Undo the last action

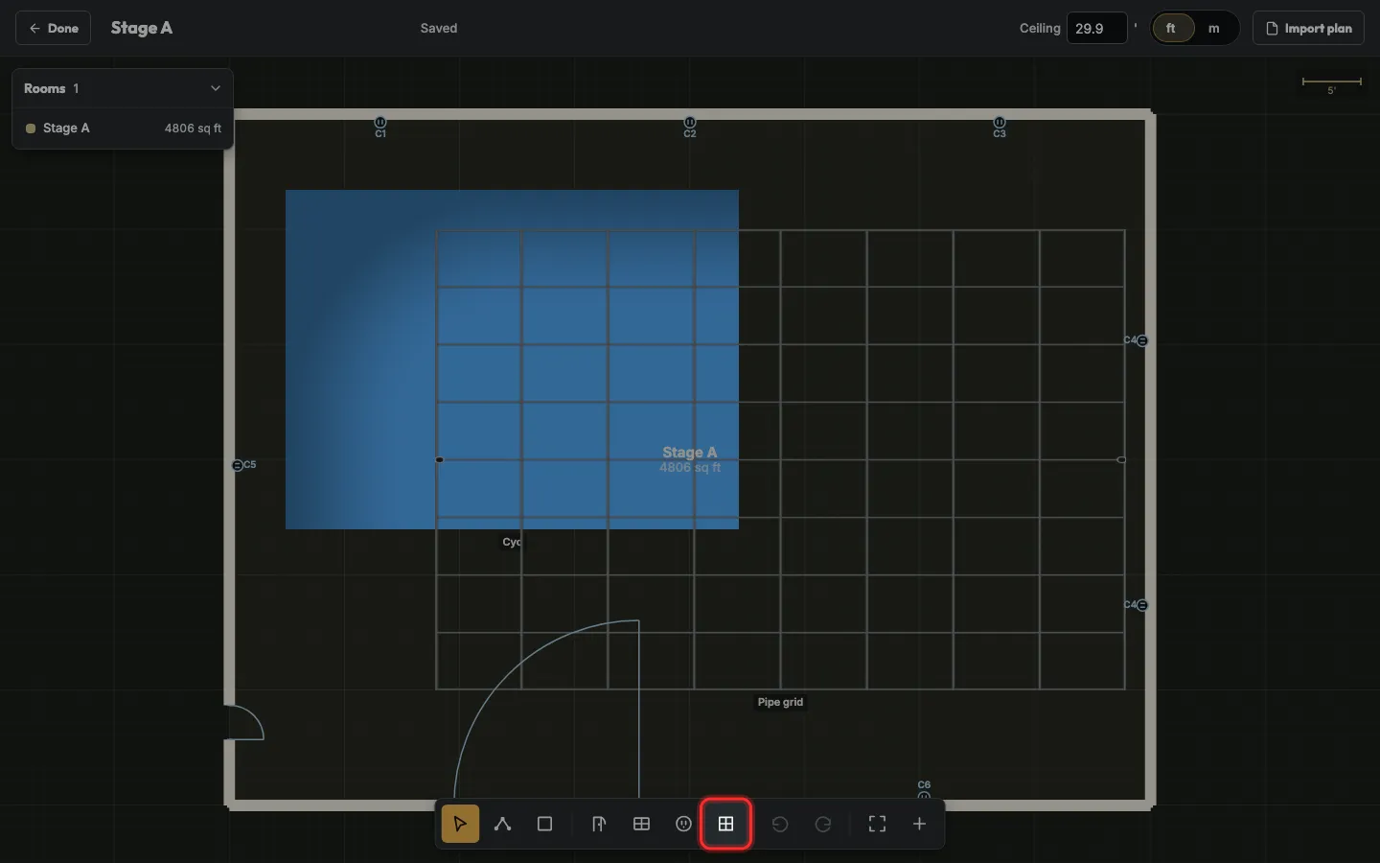780,824
